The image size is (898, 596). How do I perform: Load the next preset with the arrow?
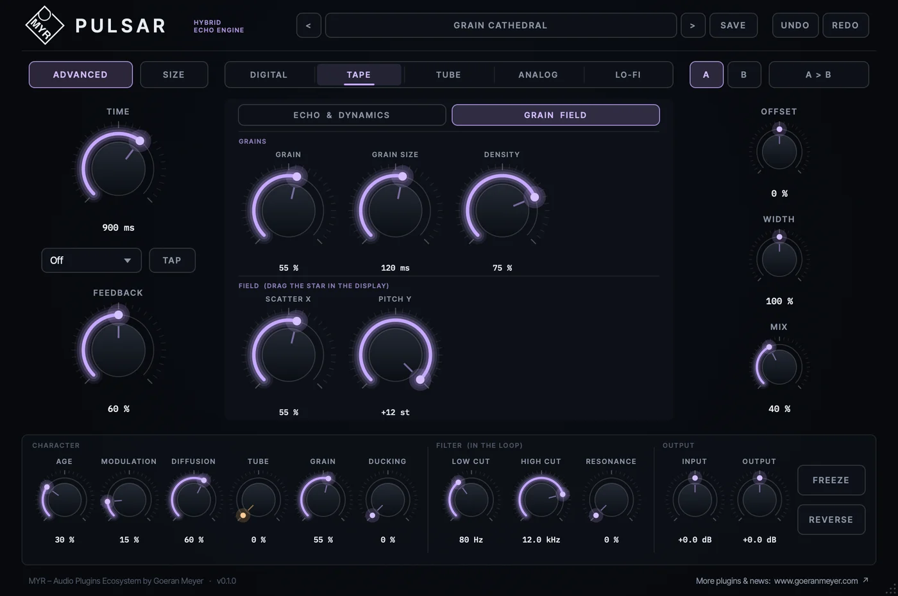[x=693, y=26]
